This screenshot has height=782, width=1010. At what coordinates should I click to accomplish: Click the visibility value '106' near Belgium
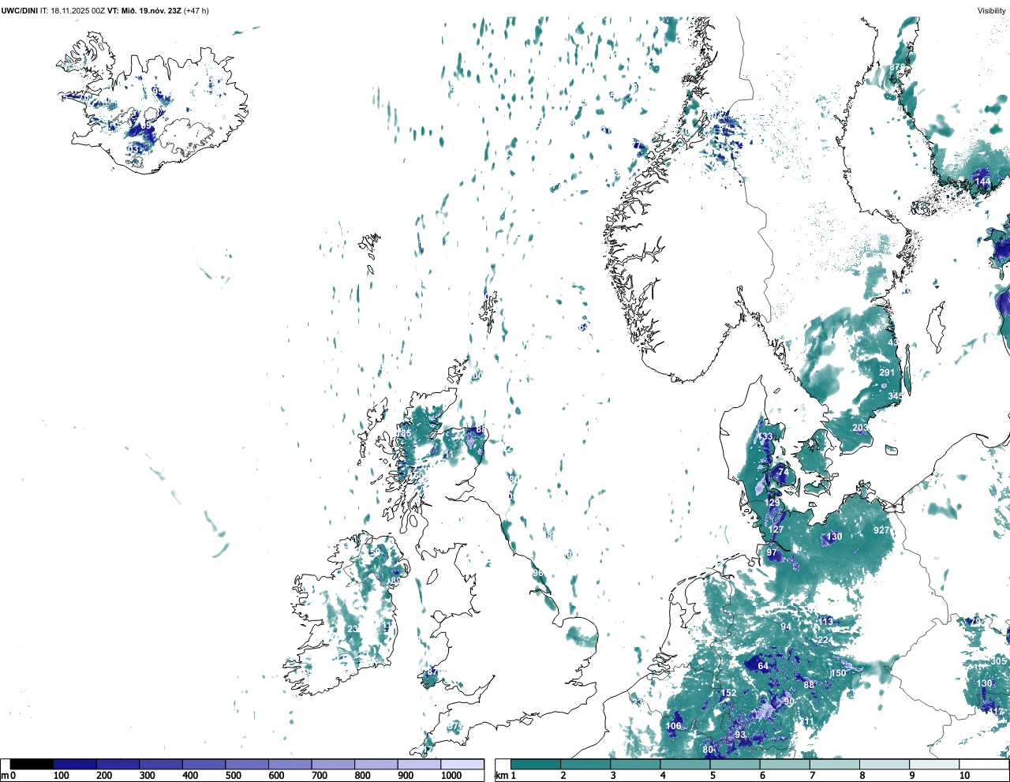(x=673, y=726)
